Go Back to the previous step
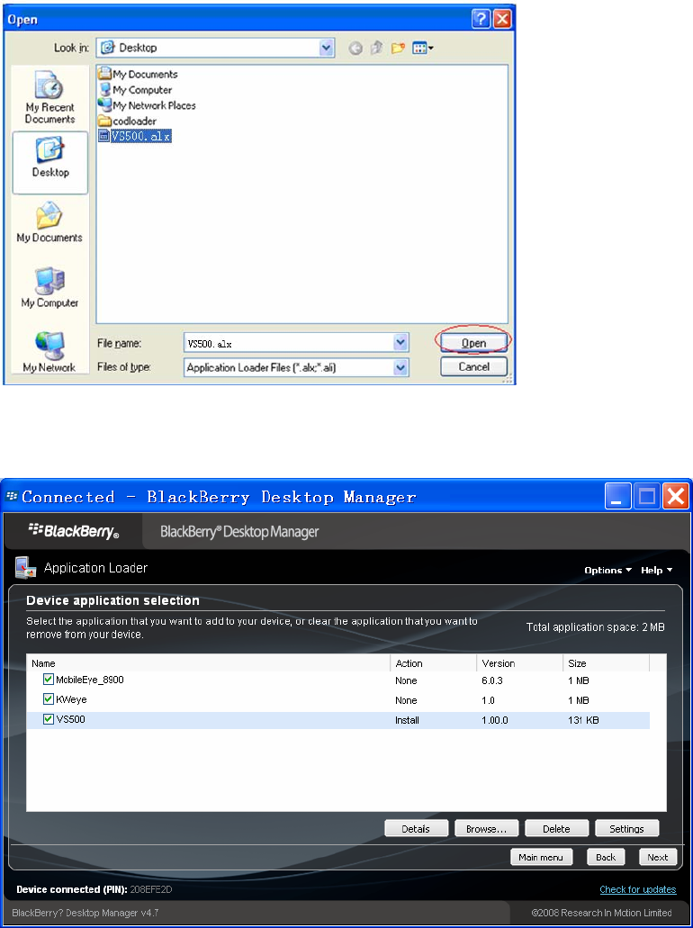The width and height of the screenshot is (693, 928). 606,857
